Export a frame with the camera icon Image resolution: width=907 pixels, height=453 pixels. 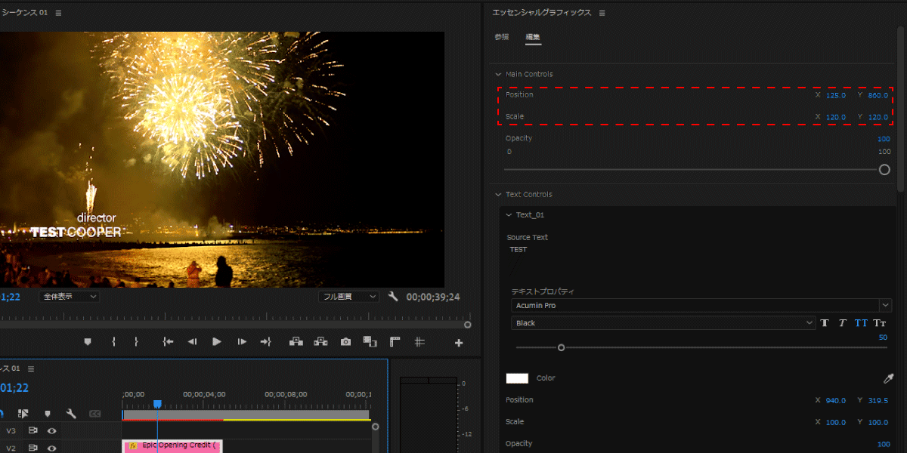coord(345,342)
